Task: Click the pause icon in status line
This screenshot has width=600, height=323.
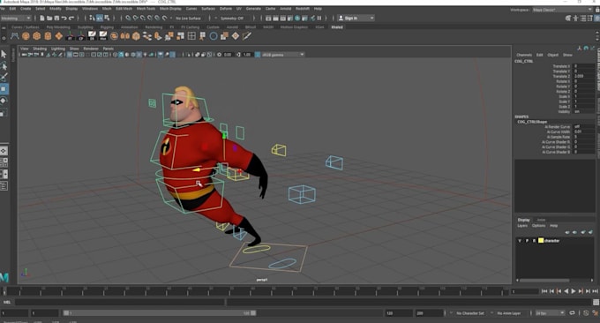Action: pyautogui.click(x=319, y=18)
